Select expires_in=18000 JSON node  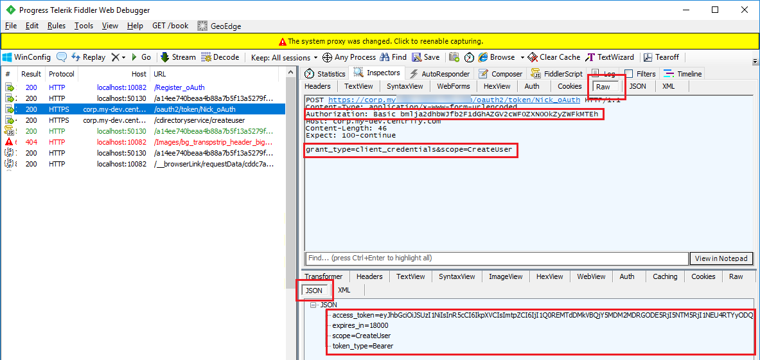[360, 325]
